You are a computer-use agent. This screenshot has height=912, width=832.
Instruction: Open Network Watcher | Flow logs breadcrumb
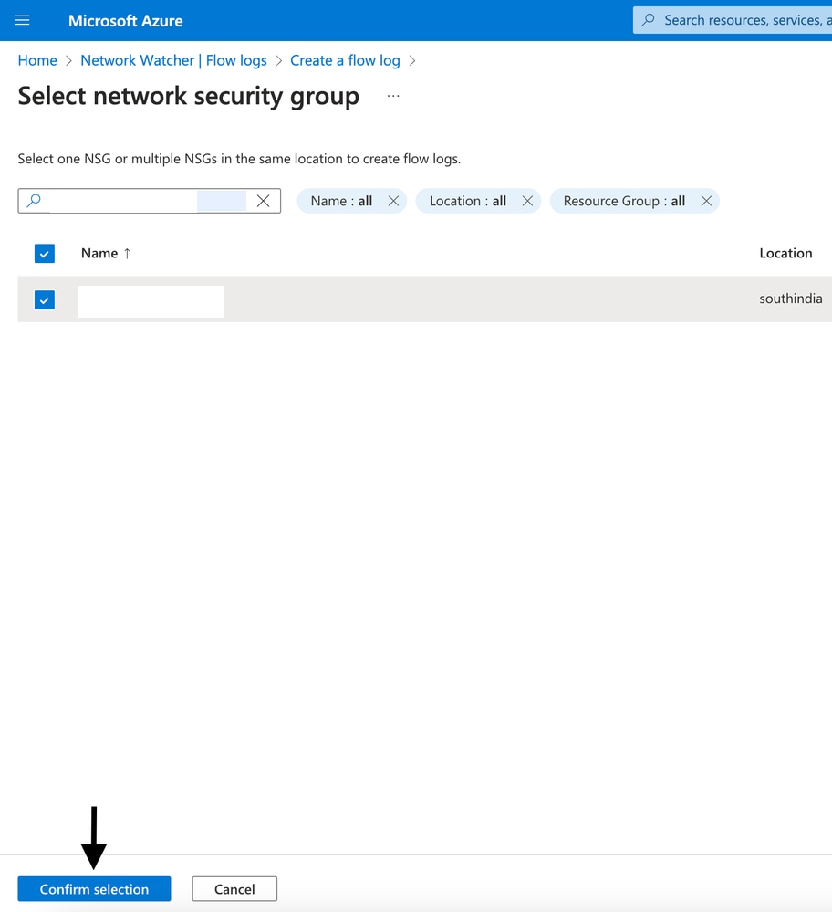(x=173, y=60)
